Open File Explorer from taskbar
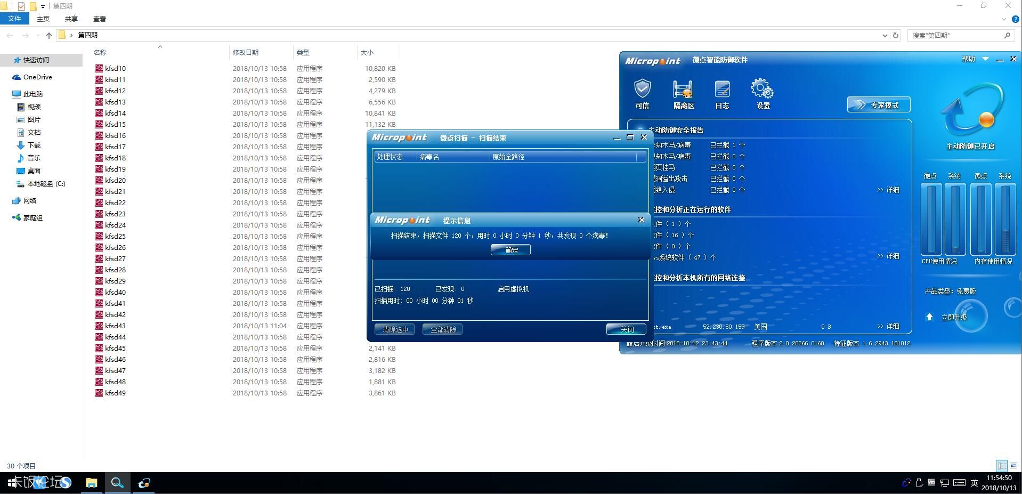Image resolution: width=1022 pixels, height=494 pixels. (92, 483)
